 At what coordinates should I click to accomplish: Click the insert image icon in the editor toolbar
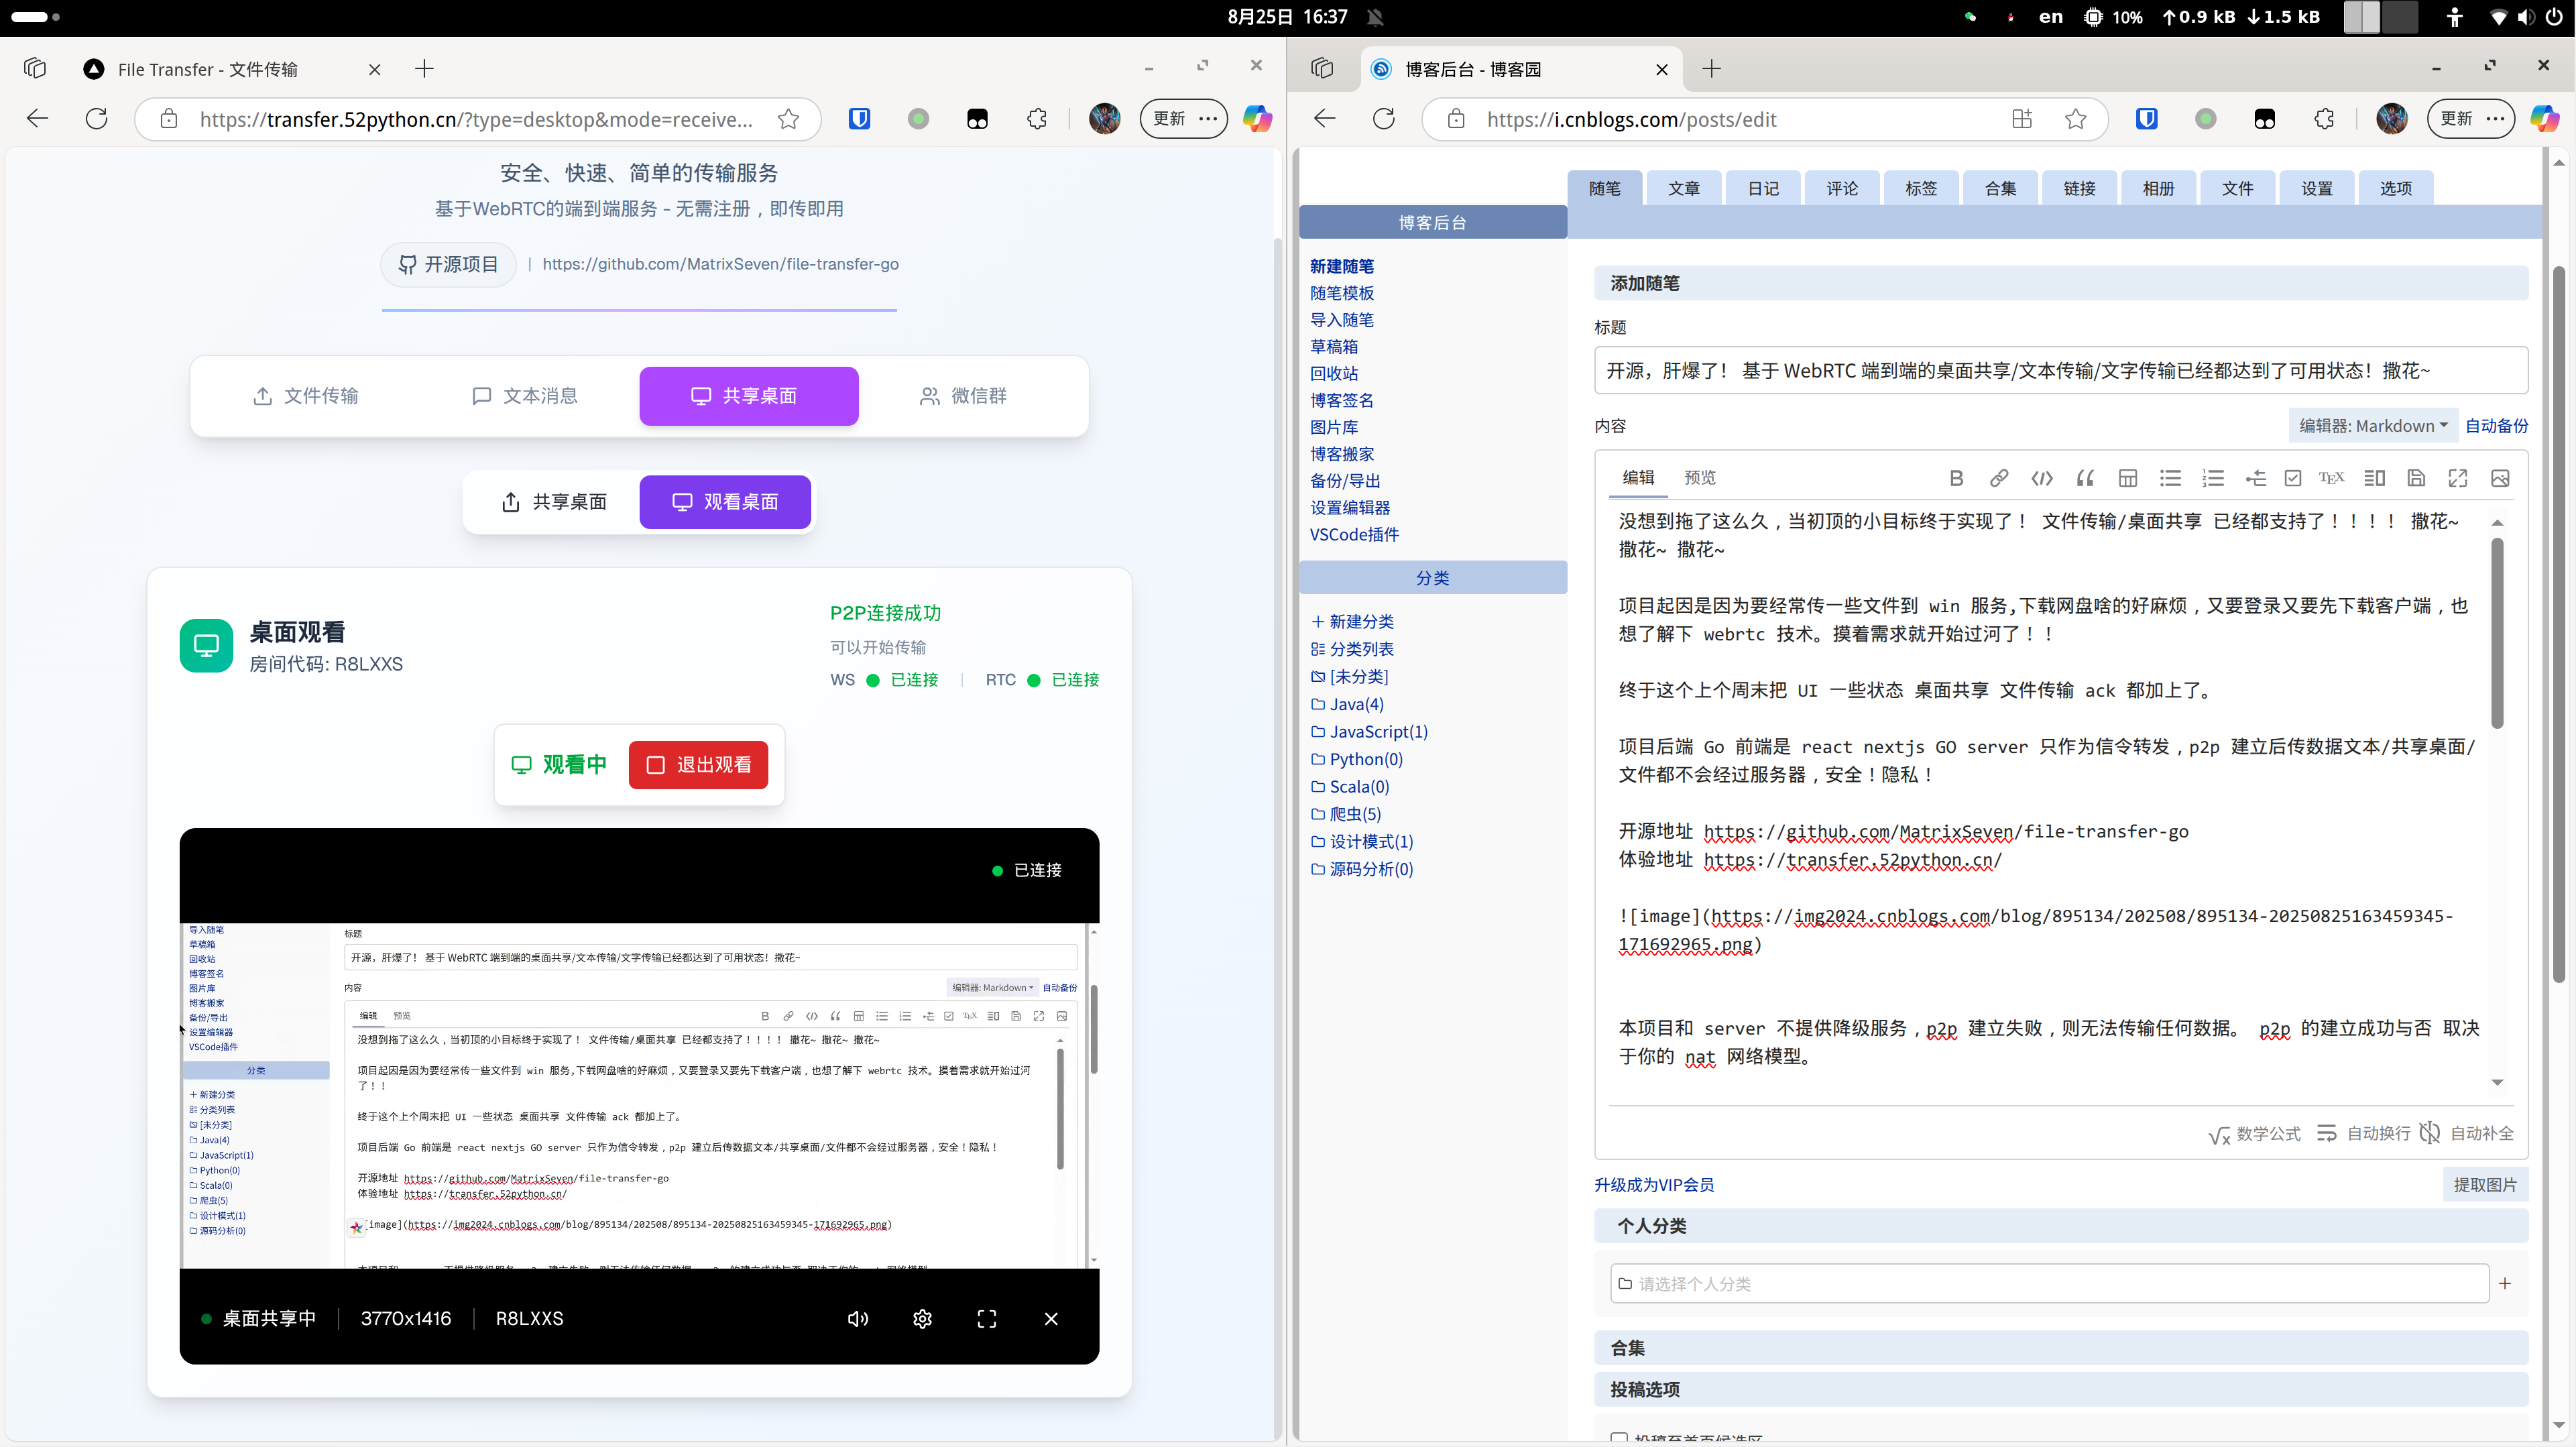pyautogui.click(x=2500, y=478)
